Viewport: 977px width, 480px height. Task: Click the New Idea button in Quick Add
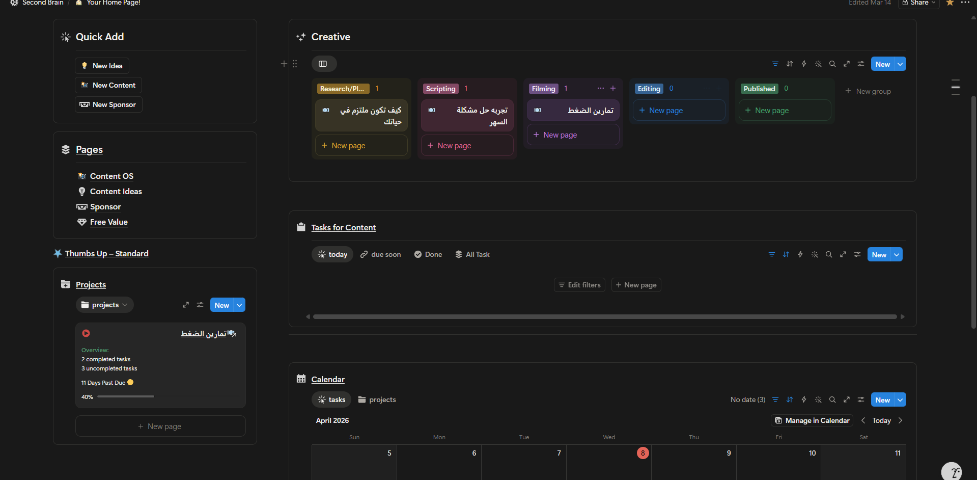[102, 66]
